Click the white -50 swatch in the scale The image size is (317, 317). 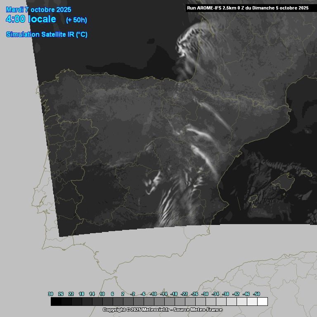coord(262,302)
